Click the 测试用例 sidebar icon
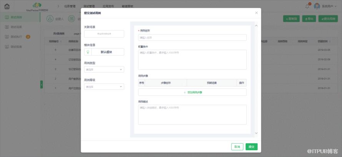The height and width of the screenshot is (157, 342). (x=7, y=17)
